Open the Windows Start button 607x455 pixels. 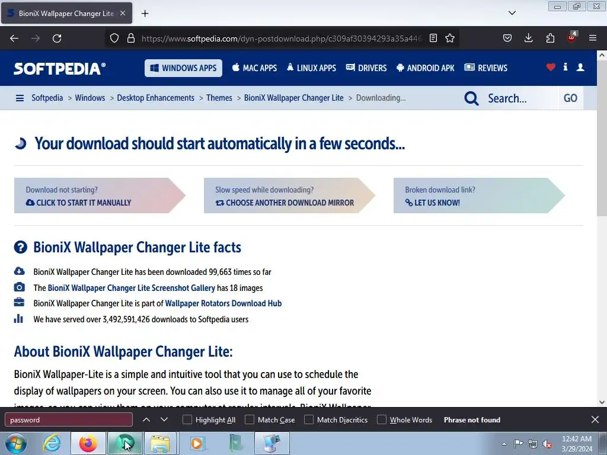(16, 443)
